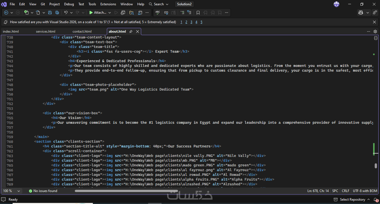This screenshot has height=204, width=380.
Task: Click Select Repository in the status bar
Action: click(x=352, y=200)
